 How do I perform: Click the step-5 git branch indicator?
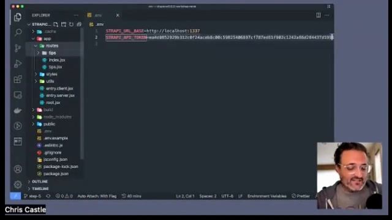(32, 196)
